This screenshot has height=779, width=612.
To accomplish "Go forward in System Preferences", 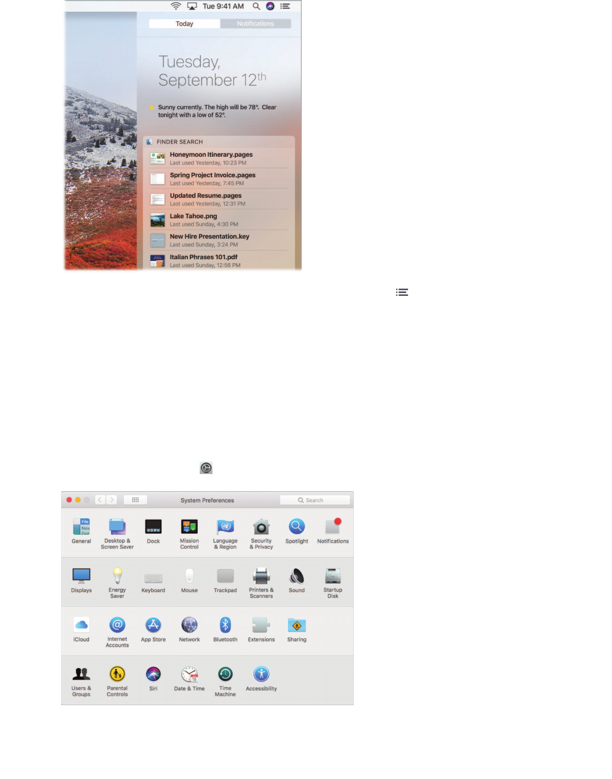I will click(x=112, y=500).
